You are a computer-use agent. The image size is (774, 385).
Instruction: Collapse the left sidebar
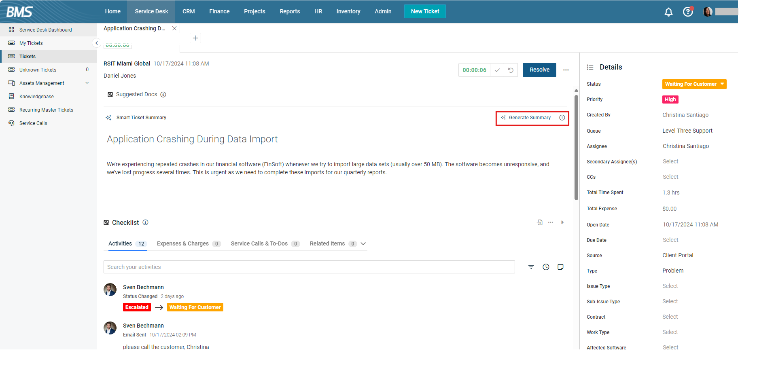(96, 43)
